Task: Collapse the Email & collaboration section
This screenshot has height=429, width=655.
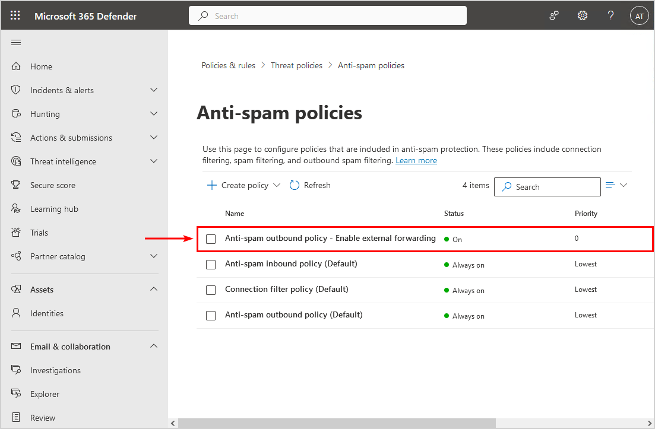Action: (x=154, y=347)
